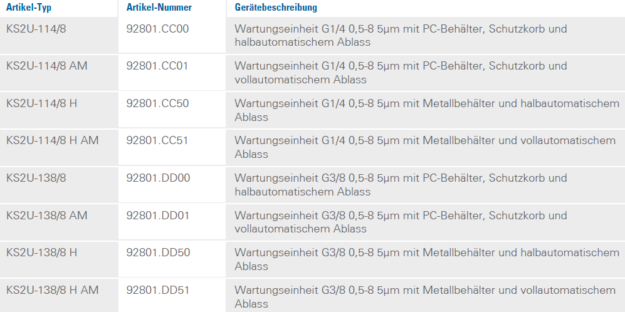Select article type KS2U-114/8 H
The height and width of the screenshot is (312, 625).
pyautogui.click(x=42, y=103)
